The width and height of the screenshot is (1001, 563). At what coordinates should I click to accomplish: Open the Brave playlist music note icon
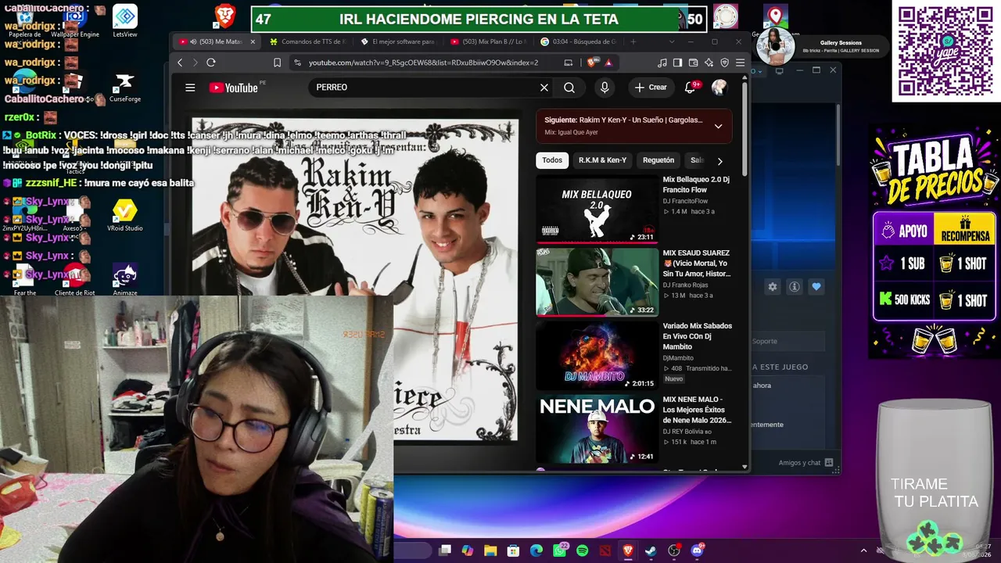point(663,63)
